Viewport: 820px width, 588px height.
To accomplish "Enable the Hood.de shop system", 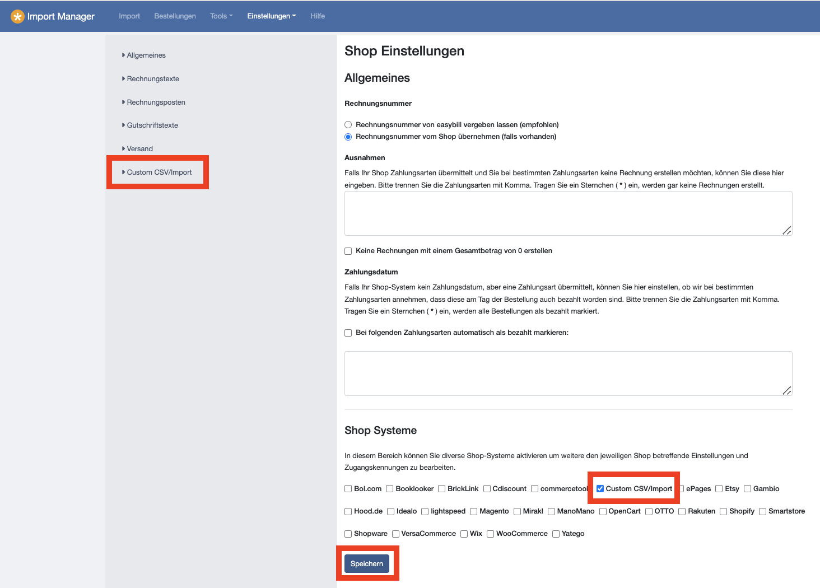I will point(348,511).
